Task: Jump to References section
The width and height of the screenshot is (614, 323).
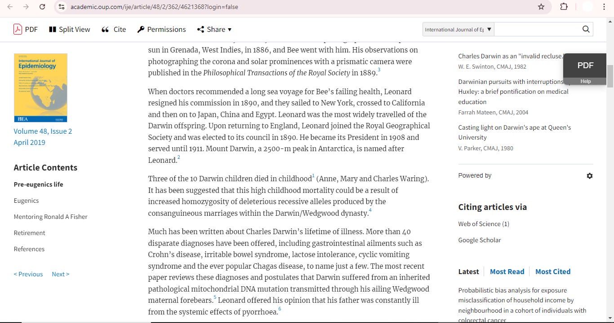Action: tap(29, 249)
